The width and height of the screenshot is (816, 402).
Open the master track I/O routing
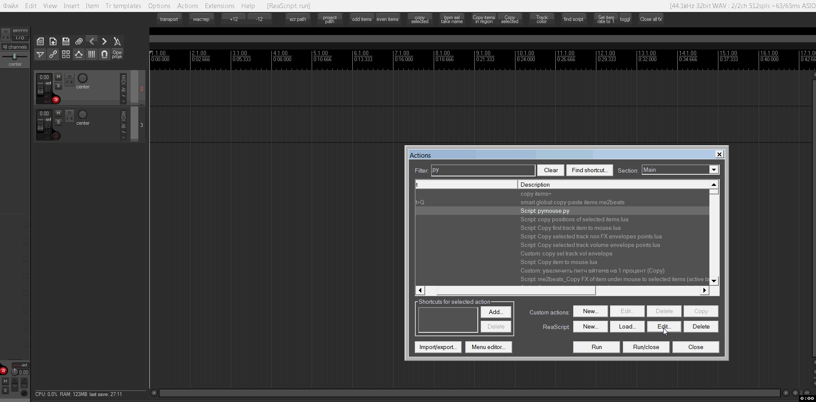(20, 38)
